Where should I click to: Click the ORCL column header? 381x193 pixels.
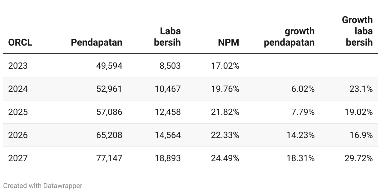tap(20, 42)
